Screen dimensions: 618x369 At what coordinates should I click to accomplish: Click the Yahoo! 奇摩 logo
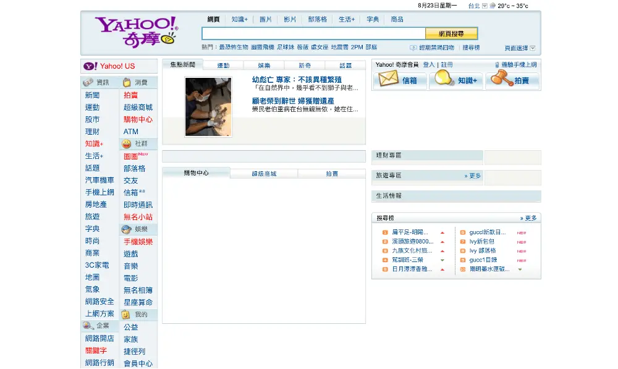click(137, 32)
